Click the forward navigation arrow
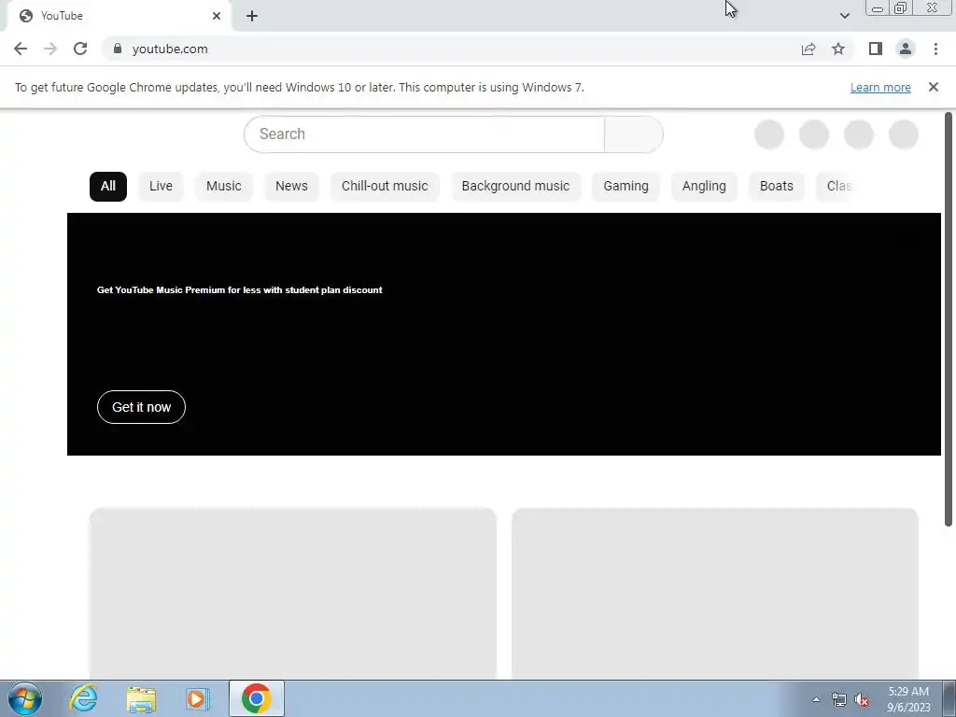 [x=50, y=49]
